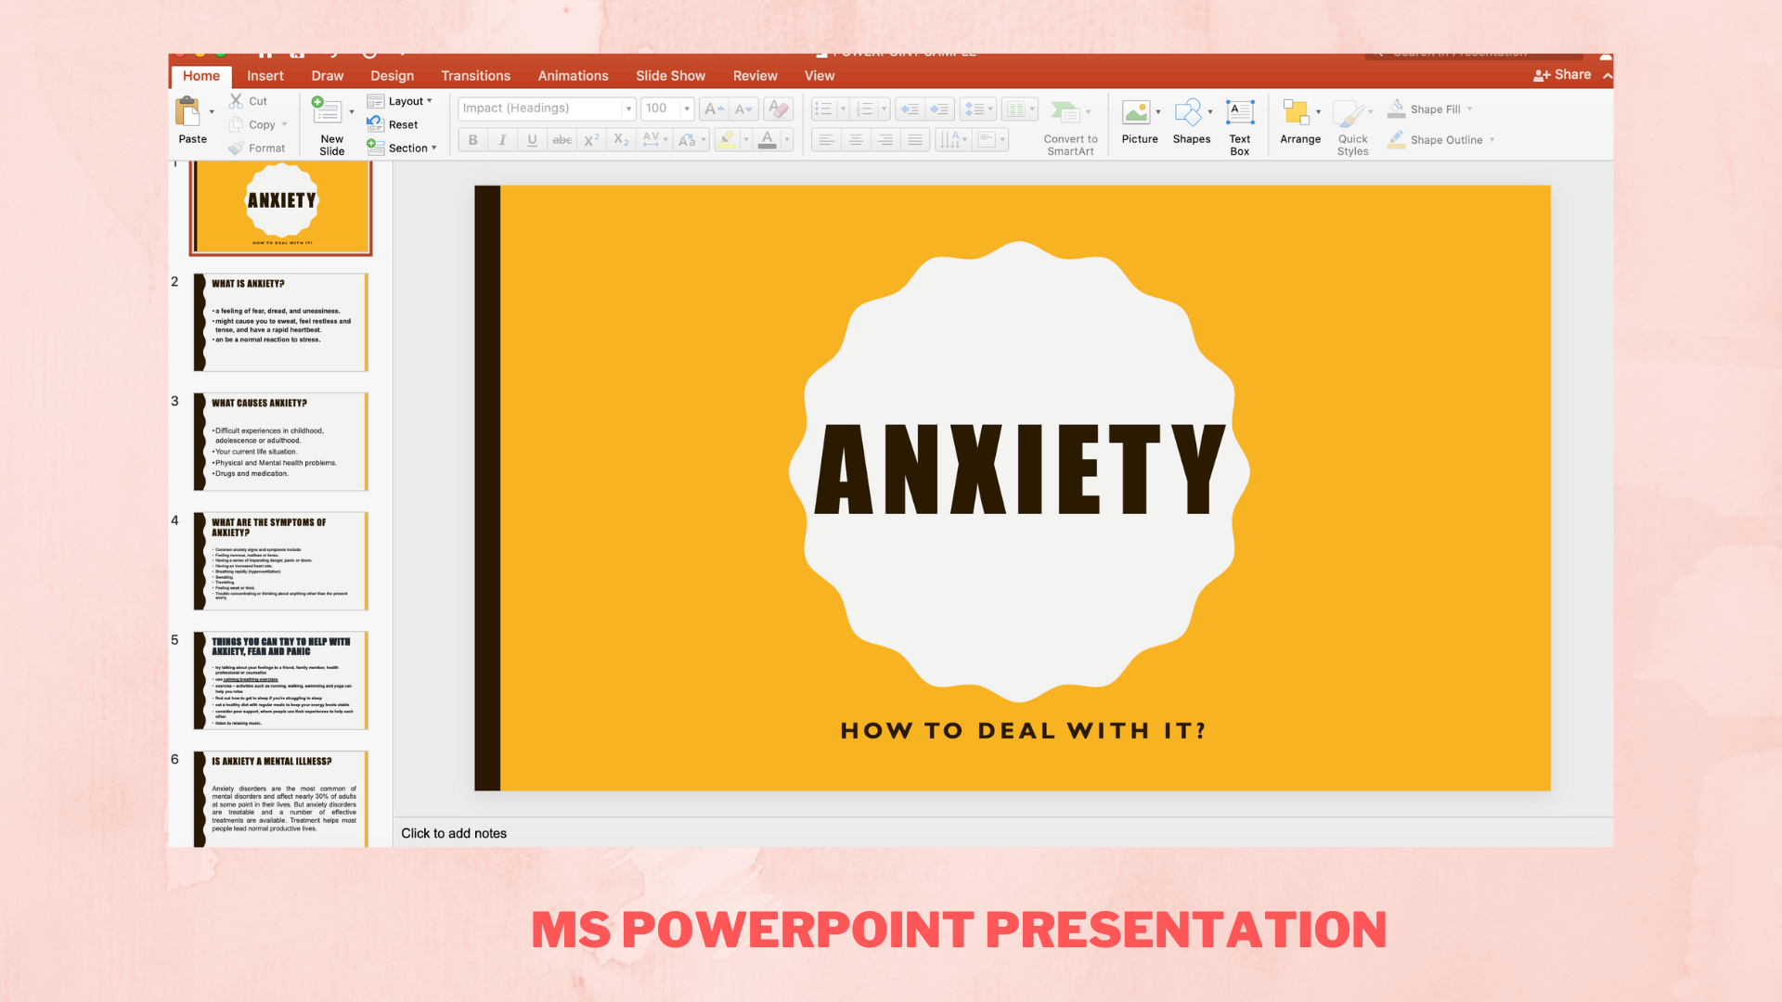The width and height of the screenshot is (1782, 1002).
Task: Click the increase font size icon
Action: click(713, 109)
